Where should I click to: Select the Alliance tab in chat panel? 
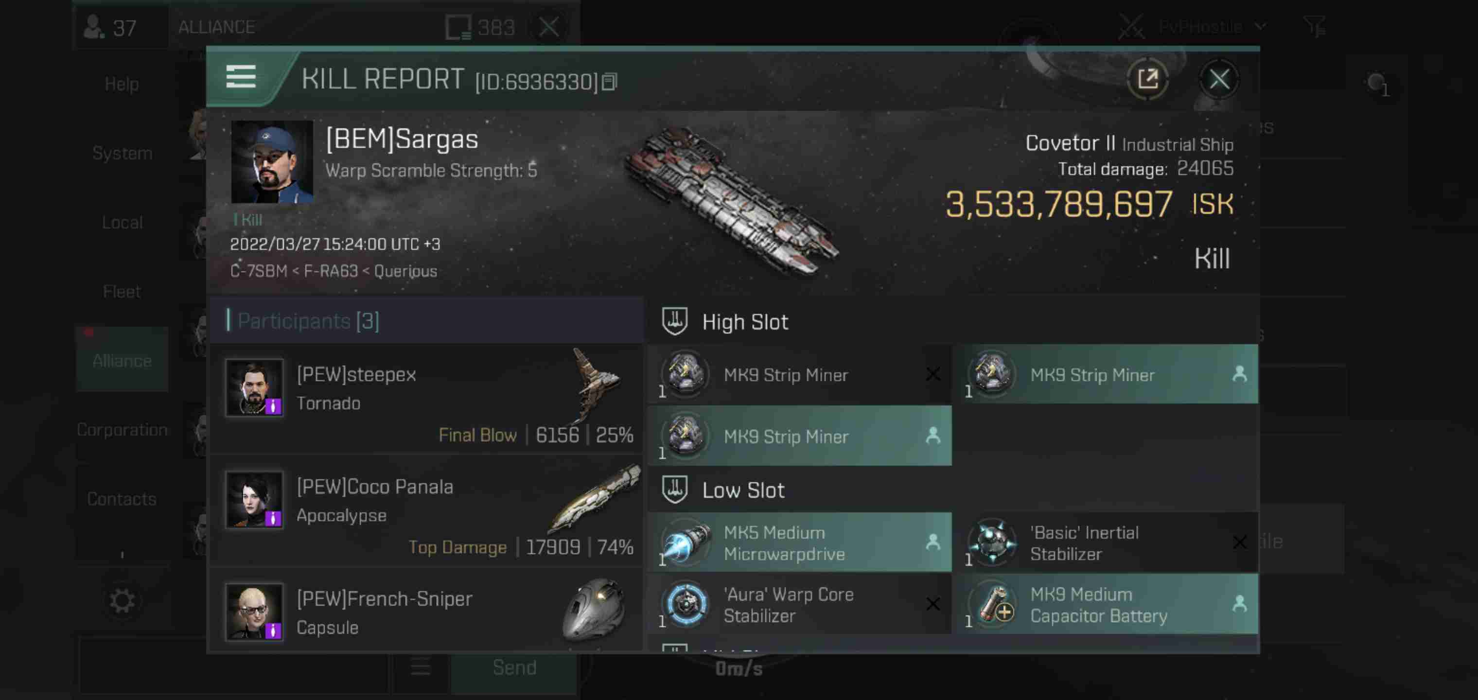[x=121, y=361]
